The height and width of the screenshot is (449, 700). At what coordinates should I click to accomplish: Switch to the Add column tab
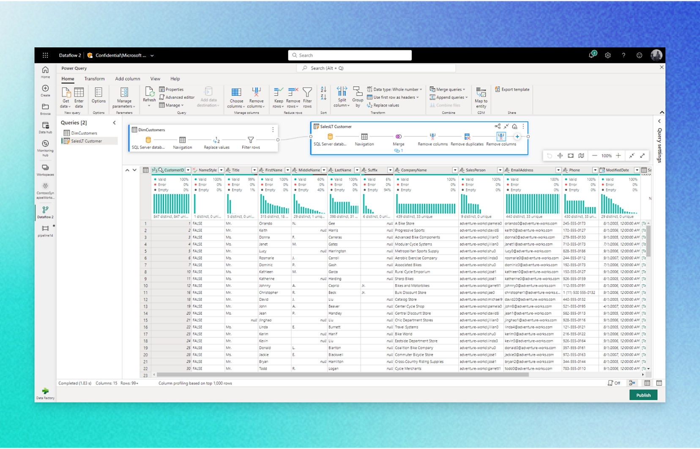127,79
